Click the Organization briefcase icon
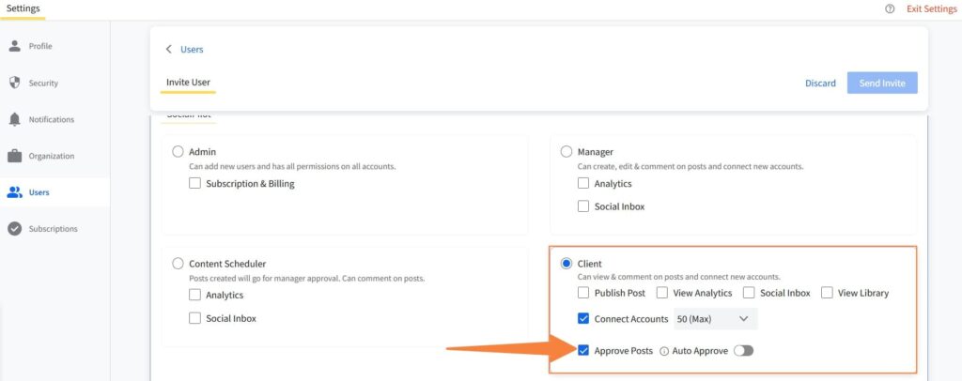The height and width of the screenshot is (381, 962). click(x=14, y=156)
